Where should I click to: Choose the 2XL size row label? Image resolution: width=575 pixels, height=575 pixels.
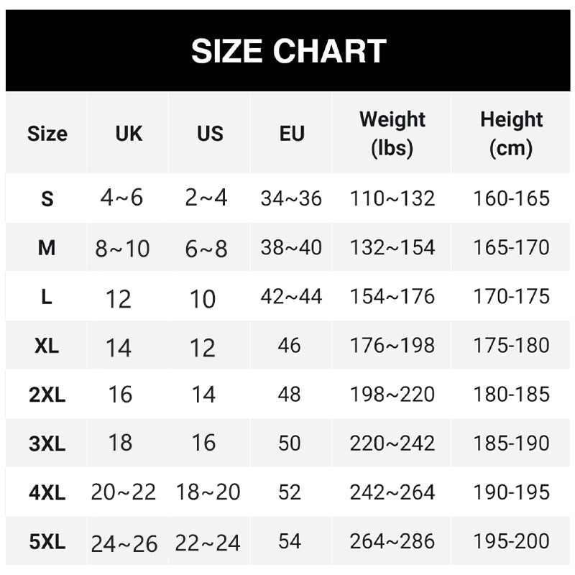(47, 395)
